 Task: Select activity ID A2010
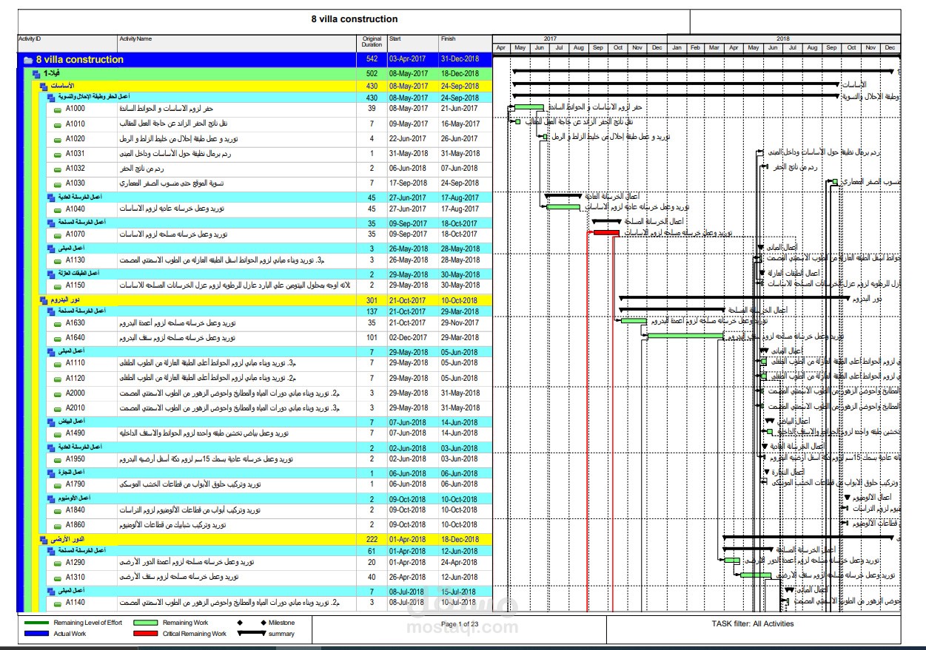75,408
